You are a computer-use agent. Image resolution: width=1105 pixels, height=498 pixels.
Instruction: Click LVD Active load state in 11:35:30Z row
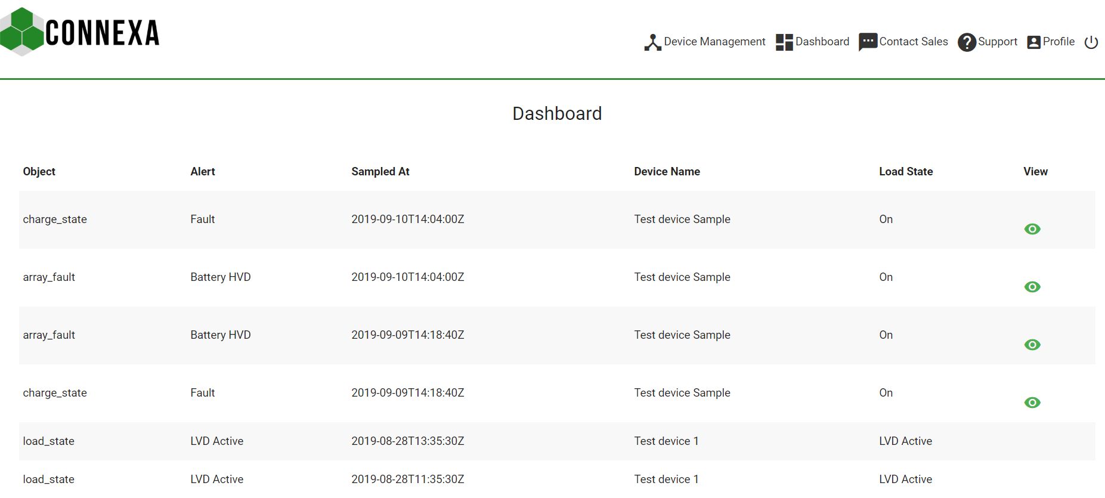905,480
